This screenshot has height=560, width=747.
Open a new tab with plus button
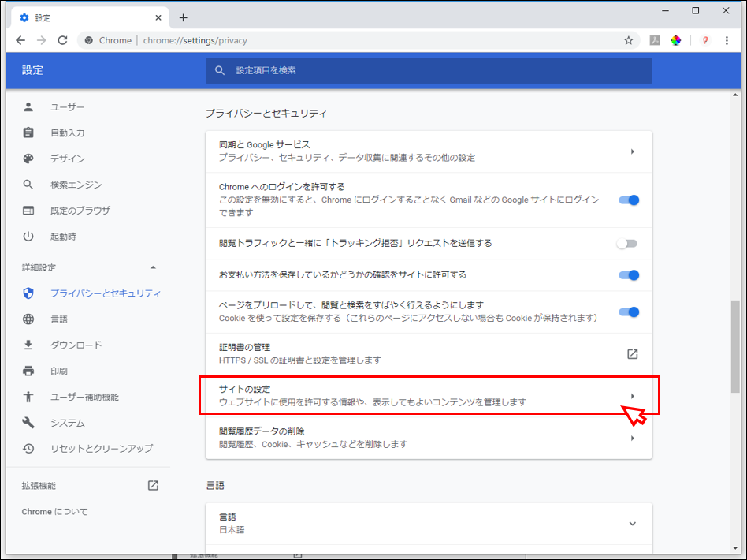coord(183,17)
